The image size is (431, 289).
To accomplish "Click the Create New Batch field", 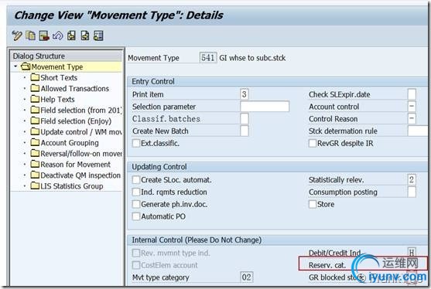I will 244,131.
